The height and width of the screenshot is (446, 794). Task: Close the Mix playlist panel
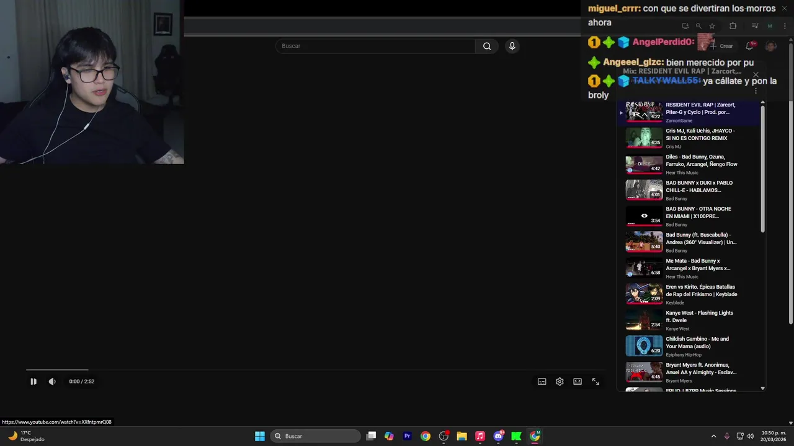[x=756, y=75]
